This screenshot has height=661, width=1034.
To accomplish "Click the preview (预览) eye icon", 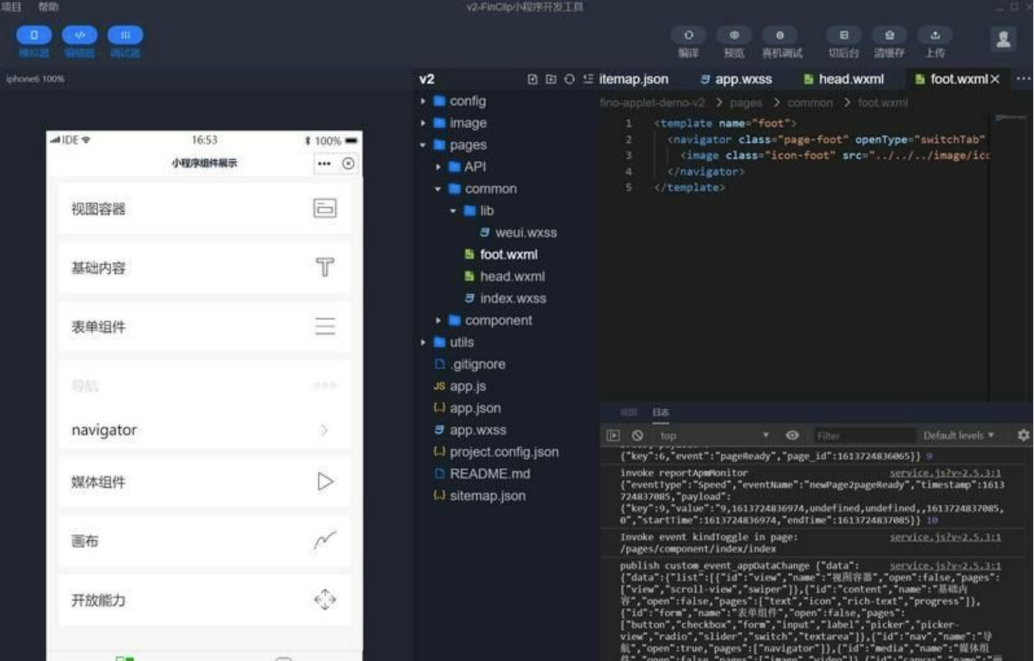I will pos(734,35).
